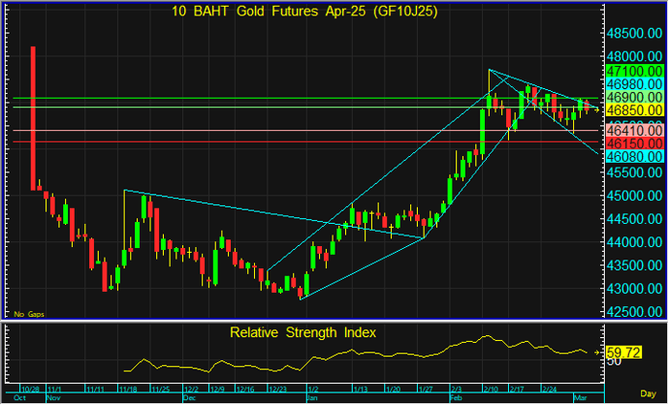Click the Nov month on time axis
The width and height of the screenshot is (669, 405).
pos(53,397)
